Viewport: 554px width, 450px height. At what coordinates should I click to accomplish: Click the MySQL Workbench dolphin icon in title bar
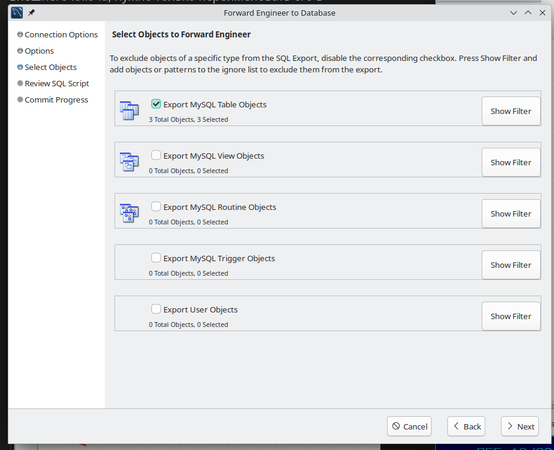(x=17, y=13)
